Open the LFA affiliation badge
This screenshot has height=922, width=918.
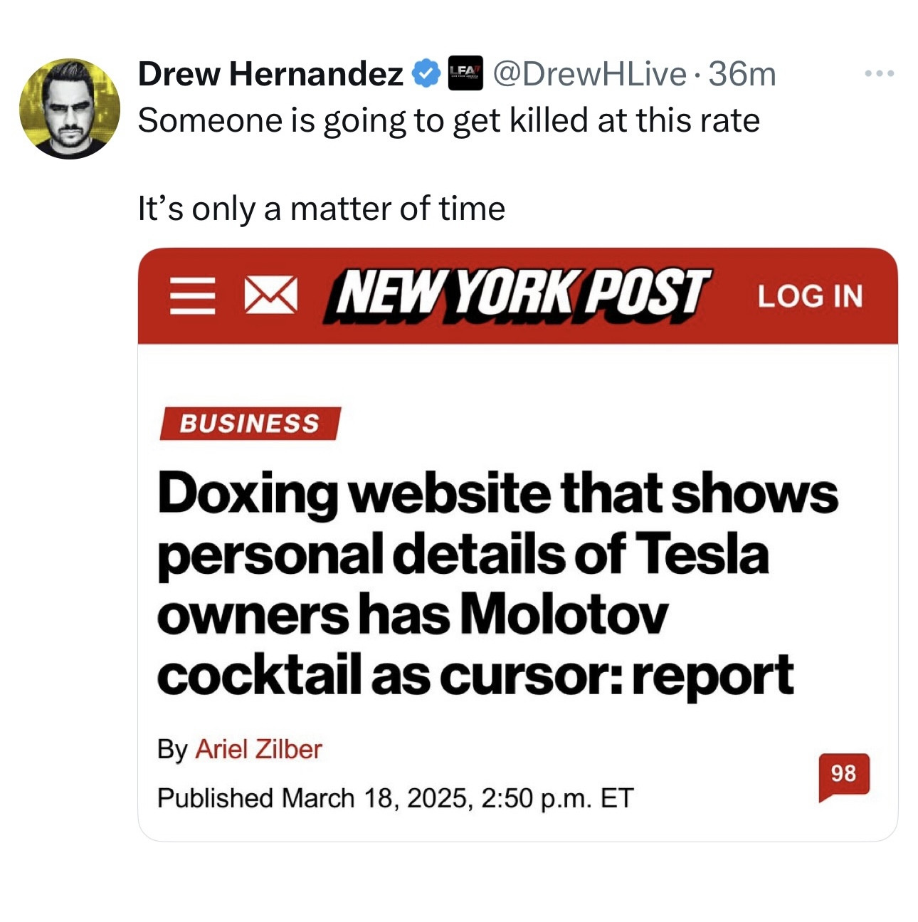(x=465, y=73)
